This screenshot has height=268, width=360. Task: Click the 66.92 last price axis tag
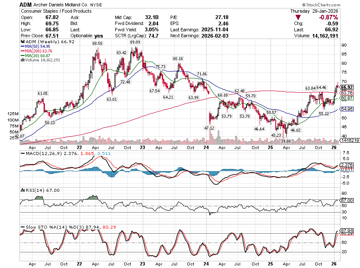tap(346, 87)
